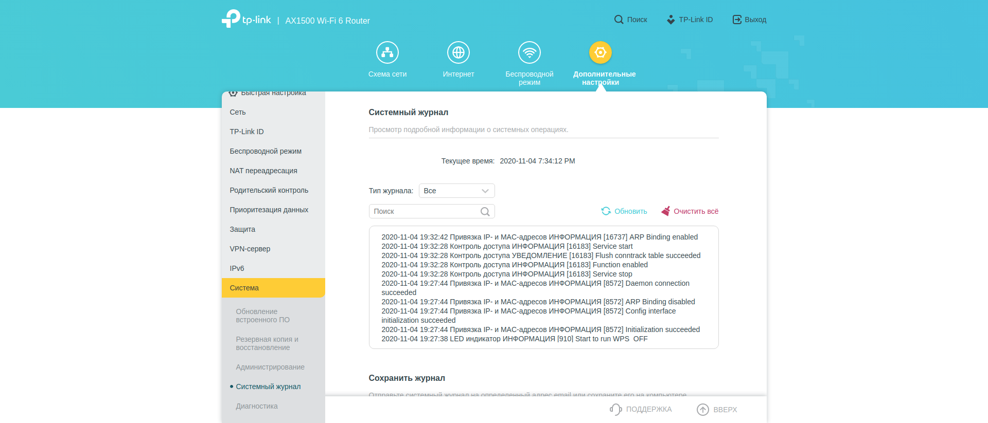The image size is (988, 423).
Task: Open the Беспроводной режим Wi-Fi icon
Action: tap(529, 52)
